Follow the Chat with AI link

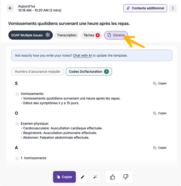(x=82, y=56)
